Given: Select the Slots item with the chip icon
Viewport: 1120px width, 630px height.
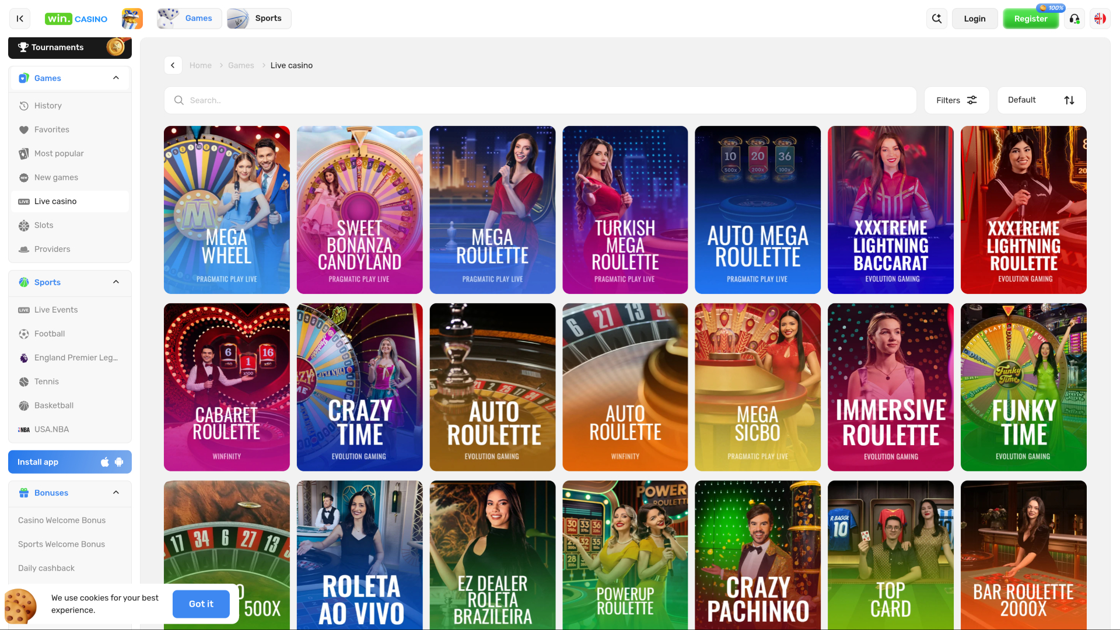Looking at the screenshot, I should 70,225.
